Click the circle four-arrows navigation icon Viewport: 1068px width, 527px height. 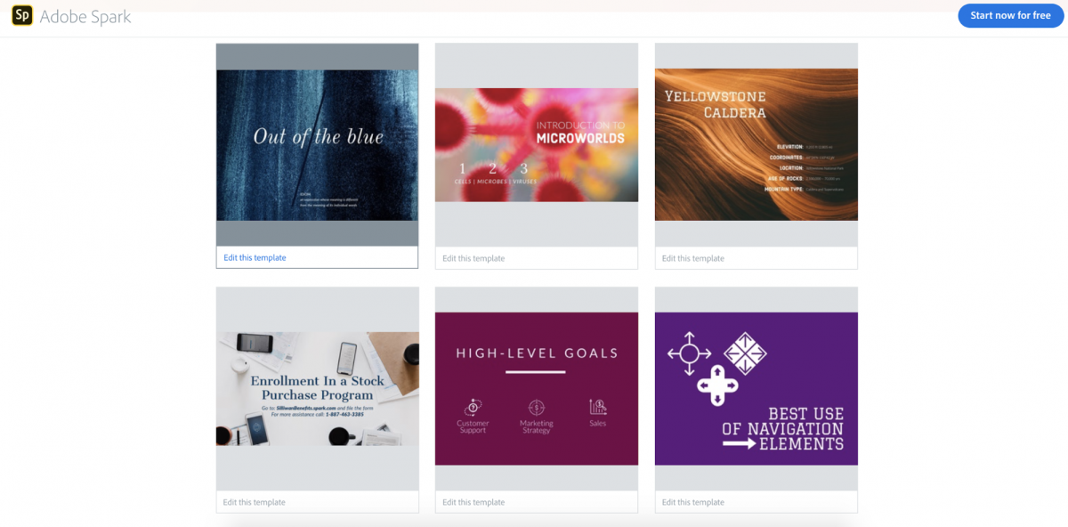click(689, 353)
